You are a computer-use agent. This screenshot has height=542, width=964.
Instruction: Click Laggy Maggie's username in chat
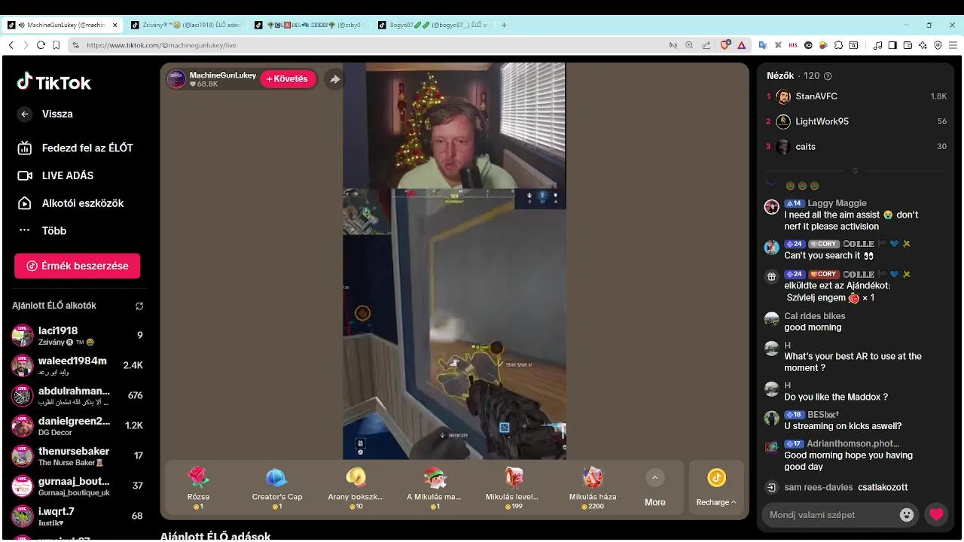(837, 203)
